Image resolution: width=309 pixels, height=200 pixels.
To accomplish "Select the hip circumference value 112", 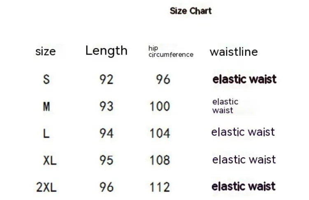I will pyautogui.click(x=160, y=187).
